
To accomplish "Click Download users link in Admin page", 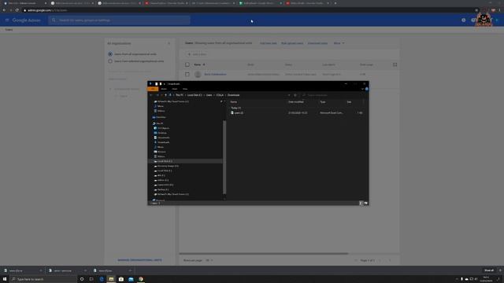I will (317, 43).
